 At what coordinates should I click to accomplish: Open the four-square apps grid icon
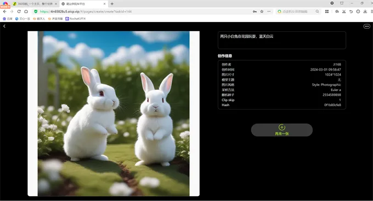click(x=327, y=12)
